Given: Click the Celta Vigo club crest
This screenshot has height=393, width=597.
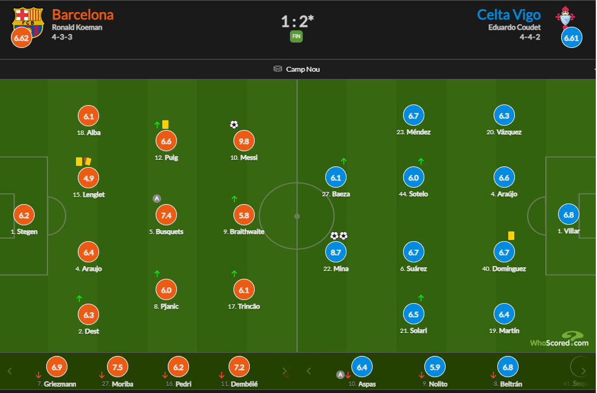Looking at the screenshot, I should 565,18.
